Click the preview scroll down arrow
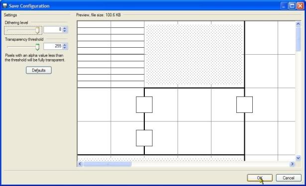 coord(298,158)
